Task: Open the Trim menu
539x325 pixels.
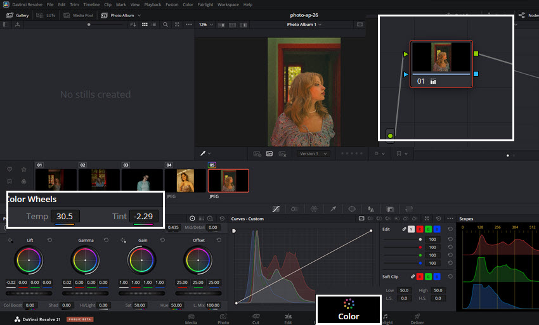Action: 74,4
